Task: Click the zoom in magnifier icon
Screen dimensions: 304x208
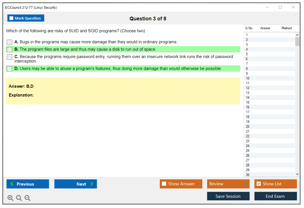Action: click(x=10, y=198)
